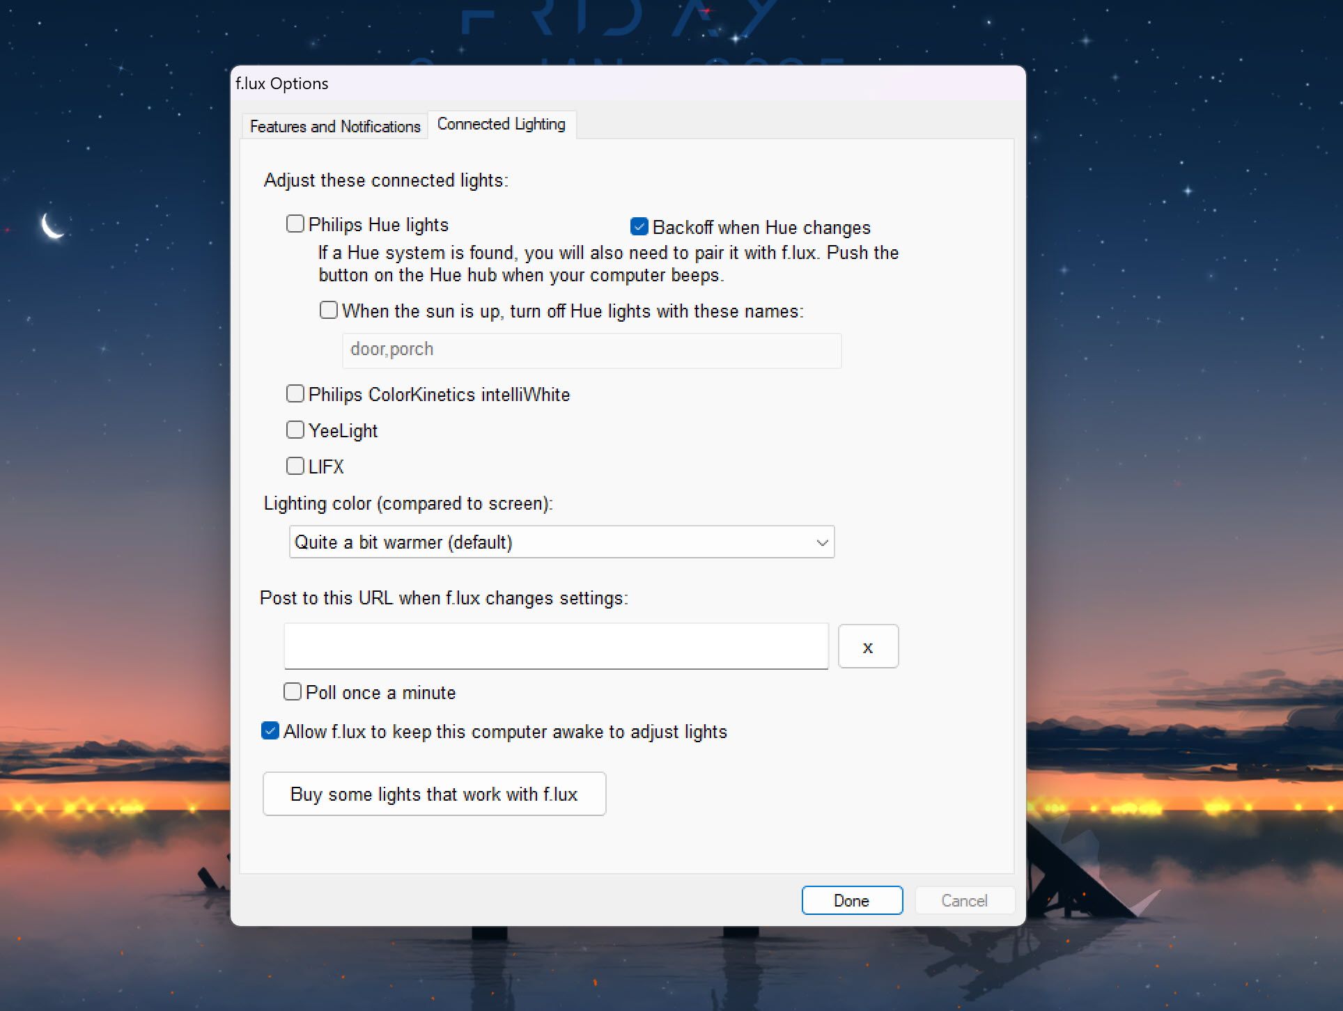Click the X button next to URL field
Viewport: 1343px width, 1011px height.
868,645
